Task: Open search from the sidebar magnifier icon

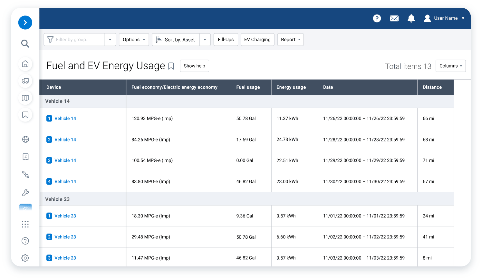Action: click(25, 43)
